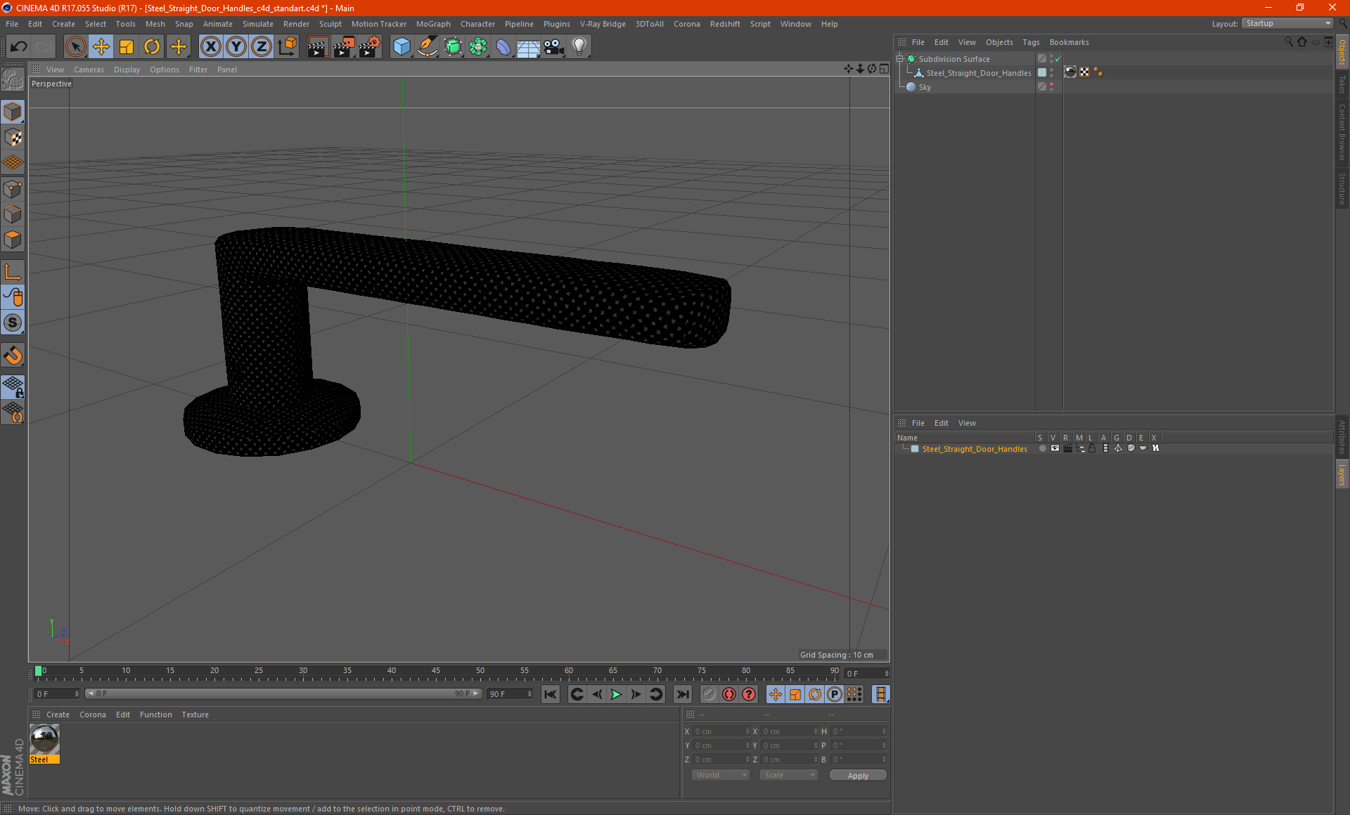Click the timeline preview range slider
The image size is (1350, 815).
coord(283,693)
